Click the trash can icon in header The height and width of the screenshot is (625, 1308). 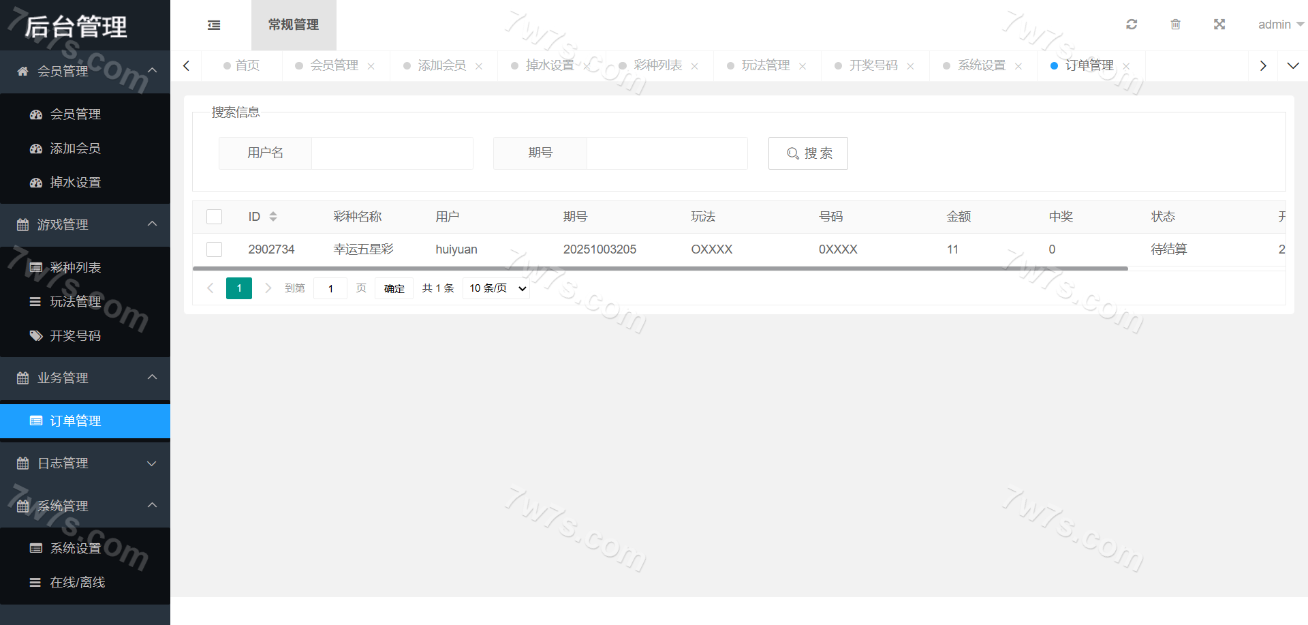[1175, 25]
